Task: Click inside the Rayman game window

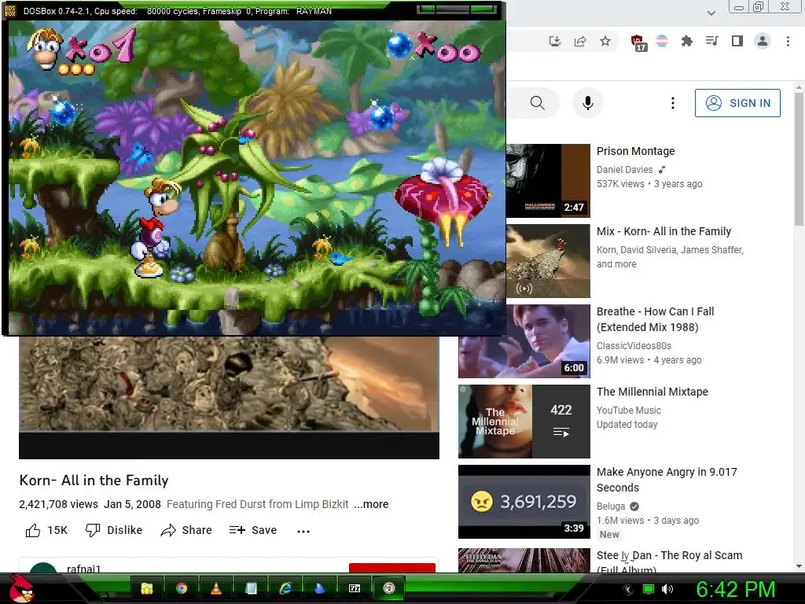Action: (257, 177)
